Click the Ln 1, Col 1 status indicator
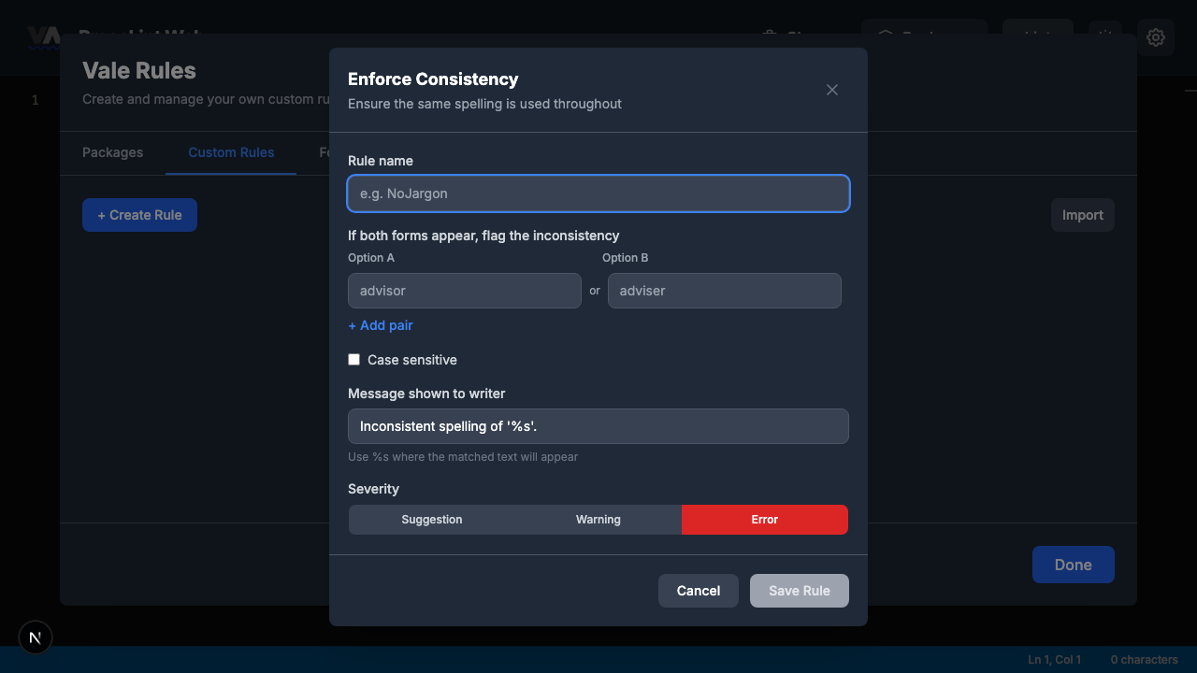Image resolution: width=1197 pixels, height=673 pixels. pos(1054,659)
